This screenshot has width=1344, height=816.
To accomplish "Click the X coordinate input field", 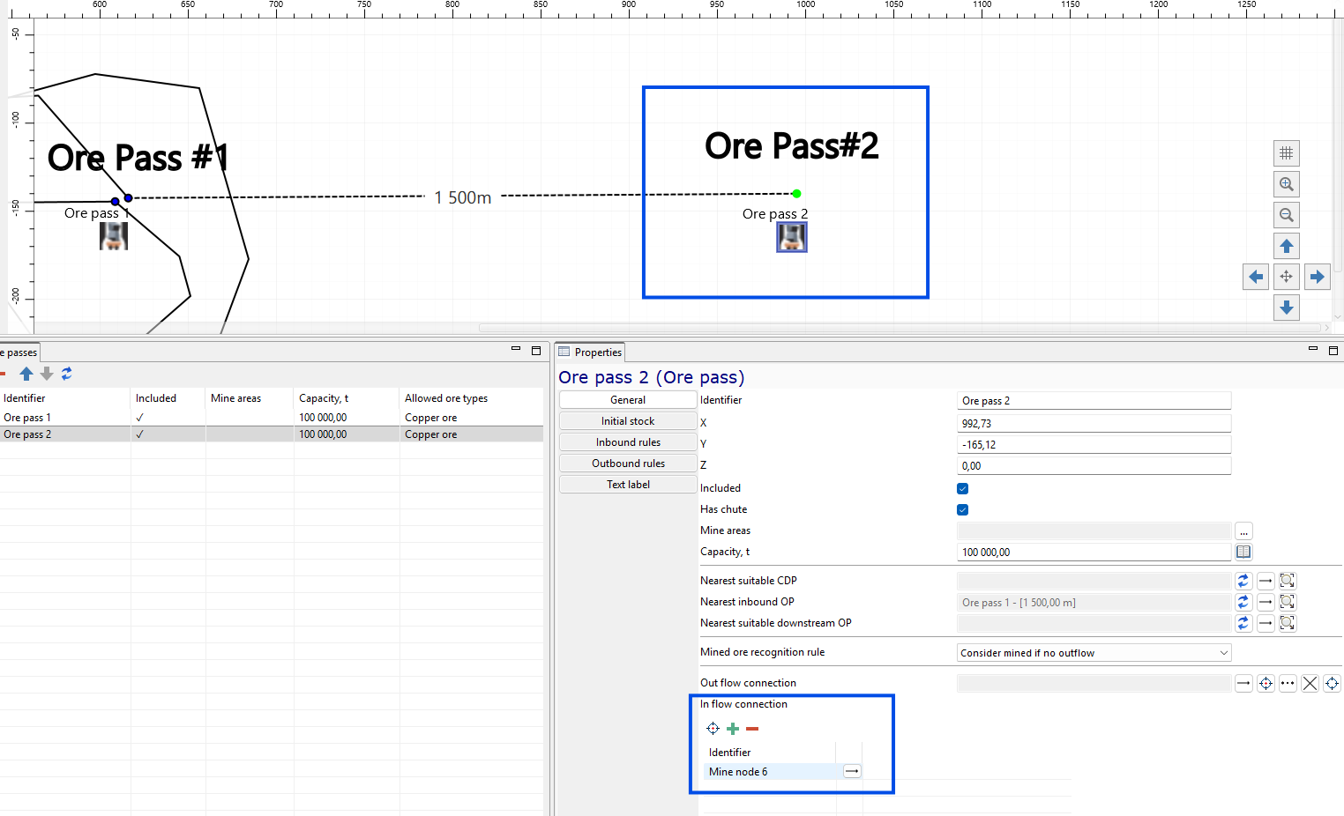I will (1094, 424).
